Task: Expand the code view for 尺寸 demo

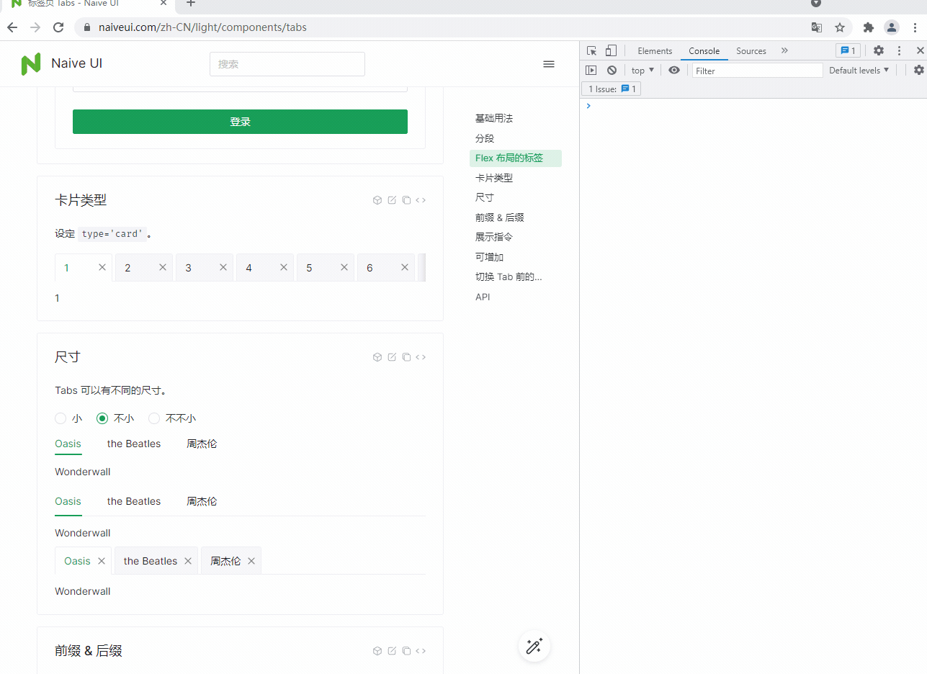Action: 420,356
